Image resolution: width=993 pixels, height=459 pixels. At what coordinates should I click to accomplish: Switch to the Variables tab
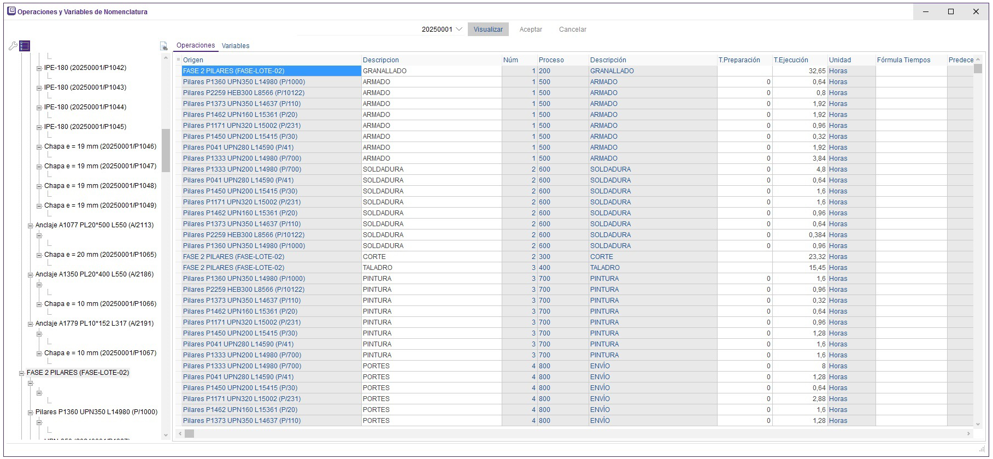(x=236, y=46)
